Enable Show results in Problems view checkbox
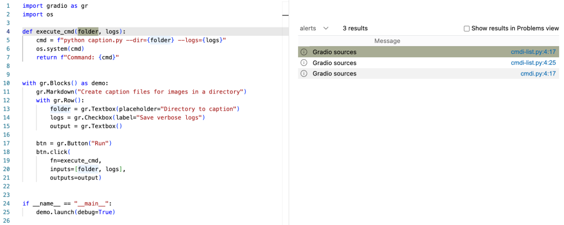 point(467,29)
